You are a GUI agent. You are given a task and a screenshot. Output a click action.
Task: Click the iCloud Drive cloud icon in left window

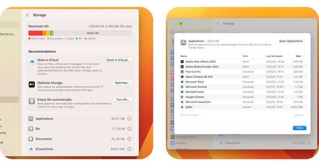click(31, 149)
